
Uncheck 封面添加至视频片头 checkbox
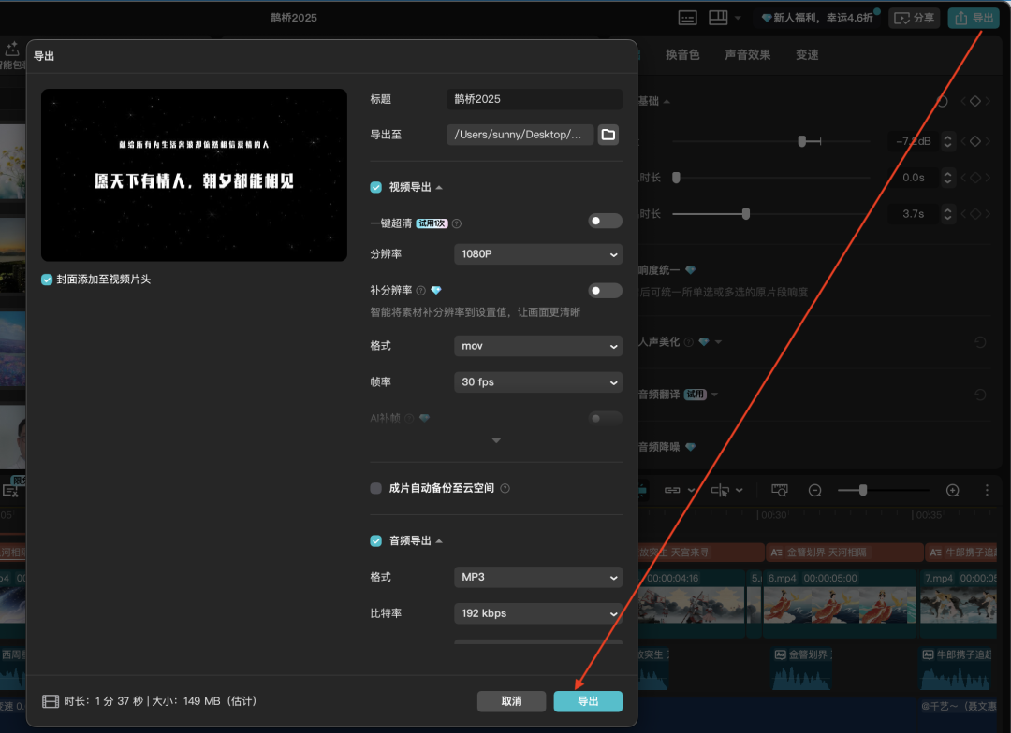point(48,280)
